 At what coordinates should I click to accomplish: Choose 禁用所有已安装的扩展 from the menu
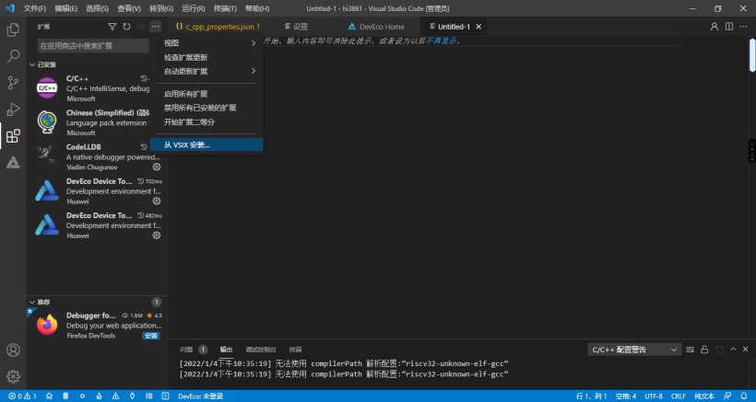(207, 108)
